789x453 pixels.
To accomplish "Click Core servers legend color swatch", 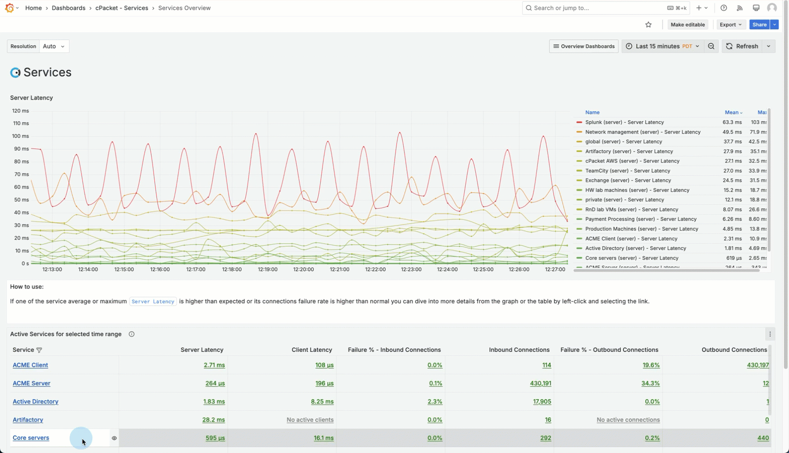I will point(579,258).
